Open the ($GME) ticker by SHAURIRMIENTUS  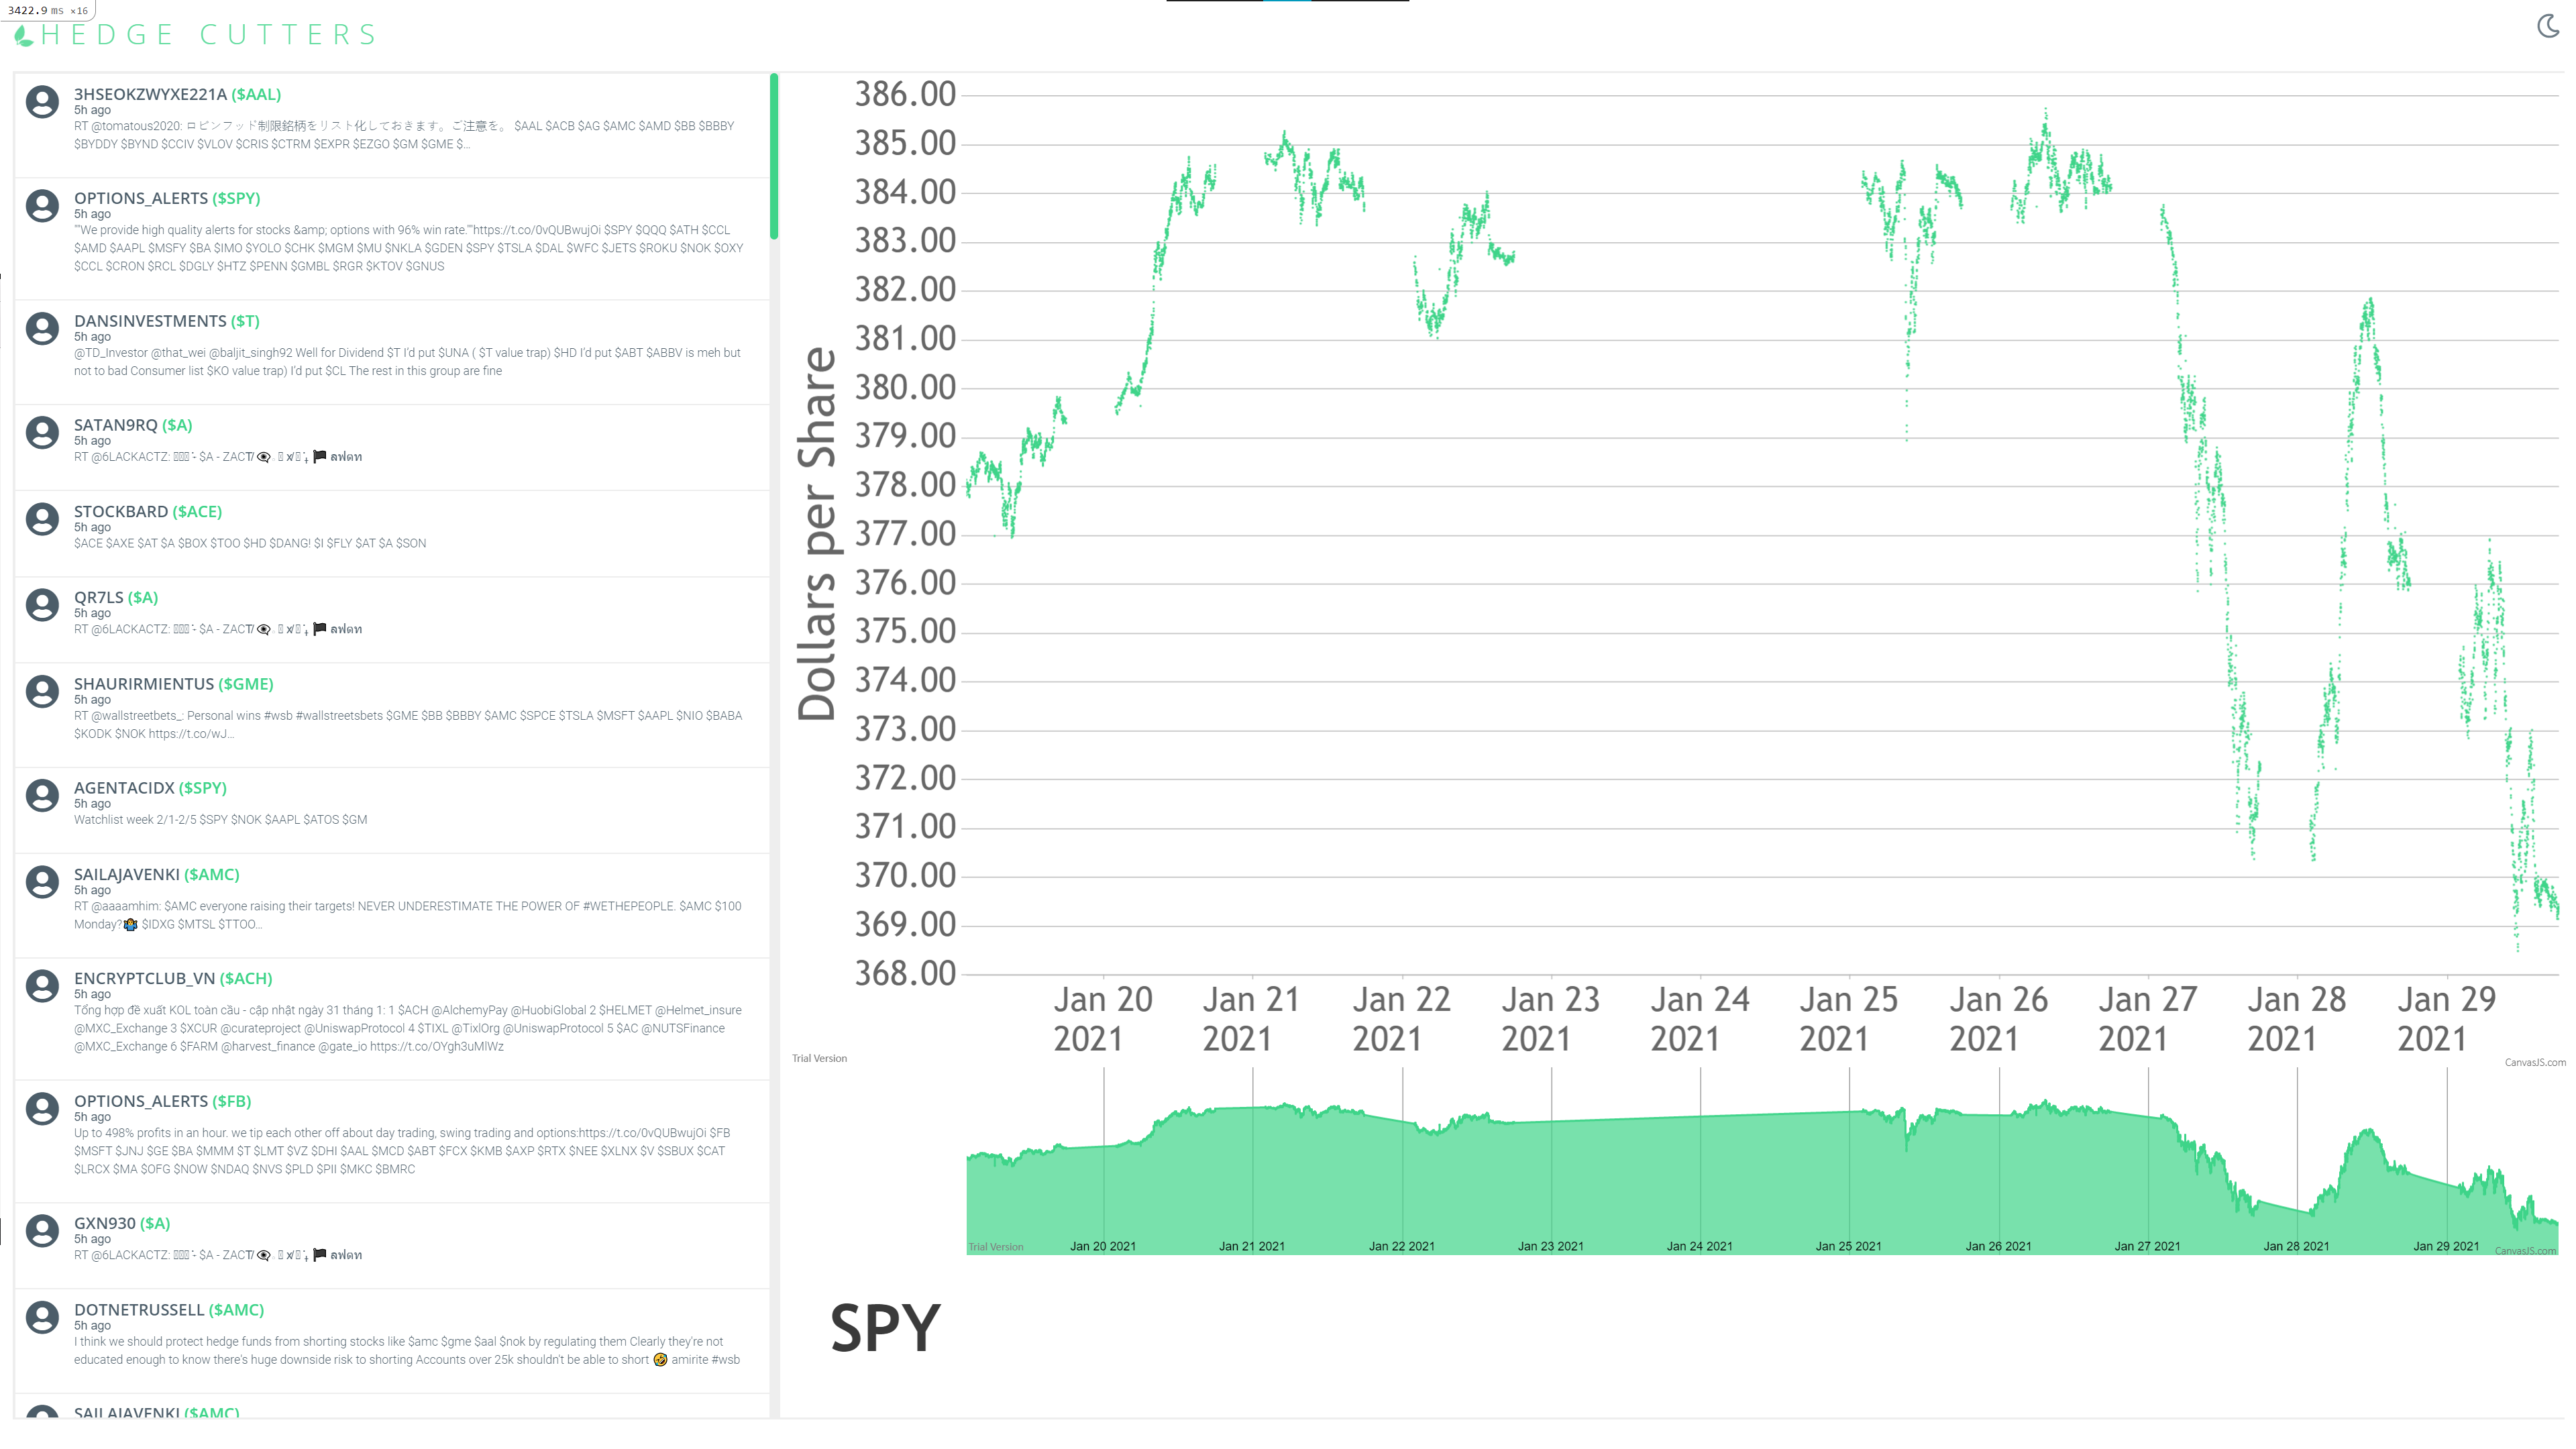click(246, 684)
